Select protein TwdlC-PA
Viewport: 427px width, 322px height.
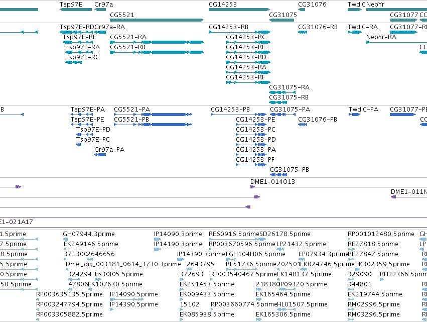(x=354, y=115)
